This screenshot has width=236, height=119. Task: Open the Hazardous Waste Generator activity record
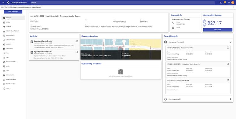coord(76,41)
